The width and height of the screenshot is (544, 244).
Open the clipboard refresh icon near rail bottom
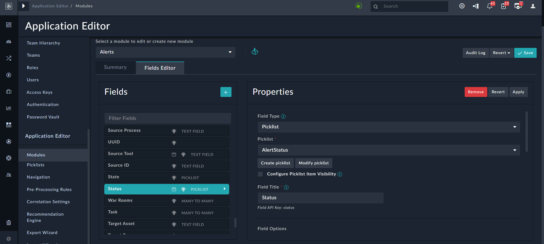9,223
